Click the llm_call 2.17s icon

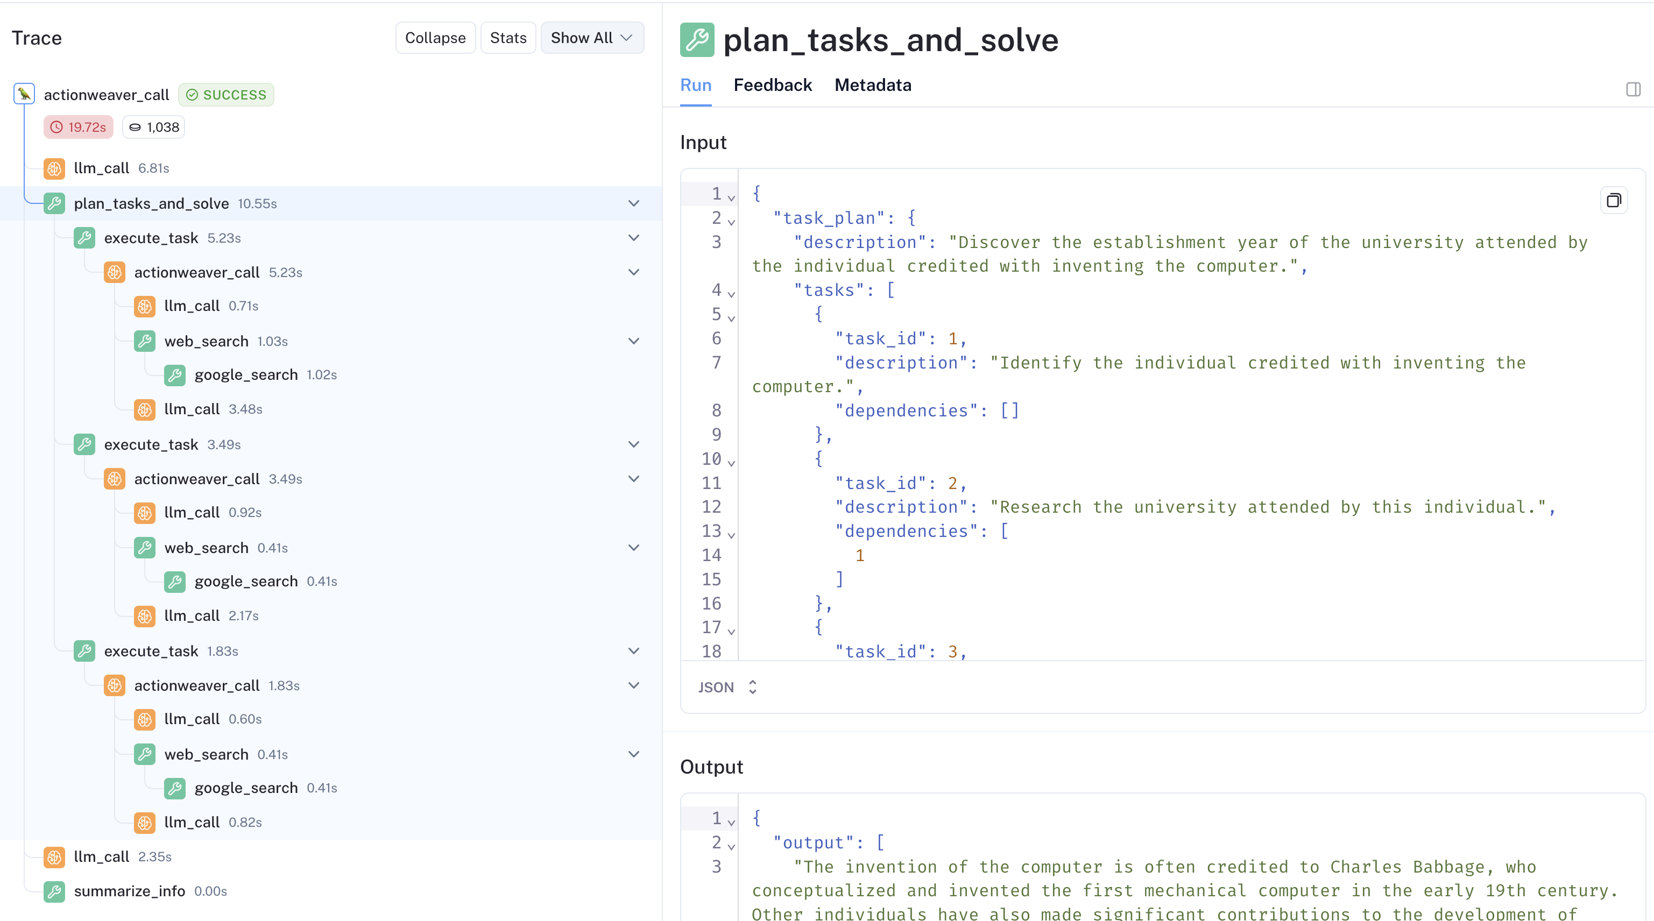[144, 616]
